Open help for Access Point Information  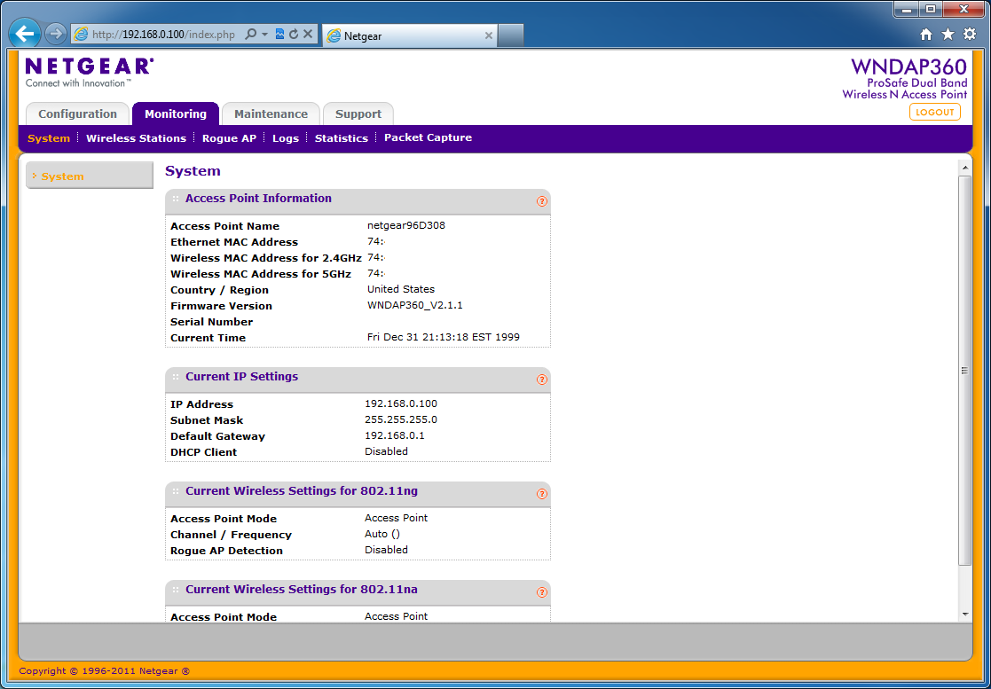[542, 201]
